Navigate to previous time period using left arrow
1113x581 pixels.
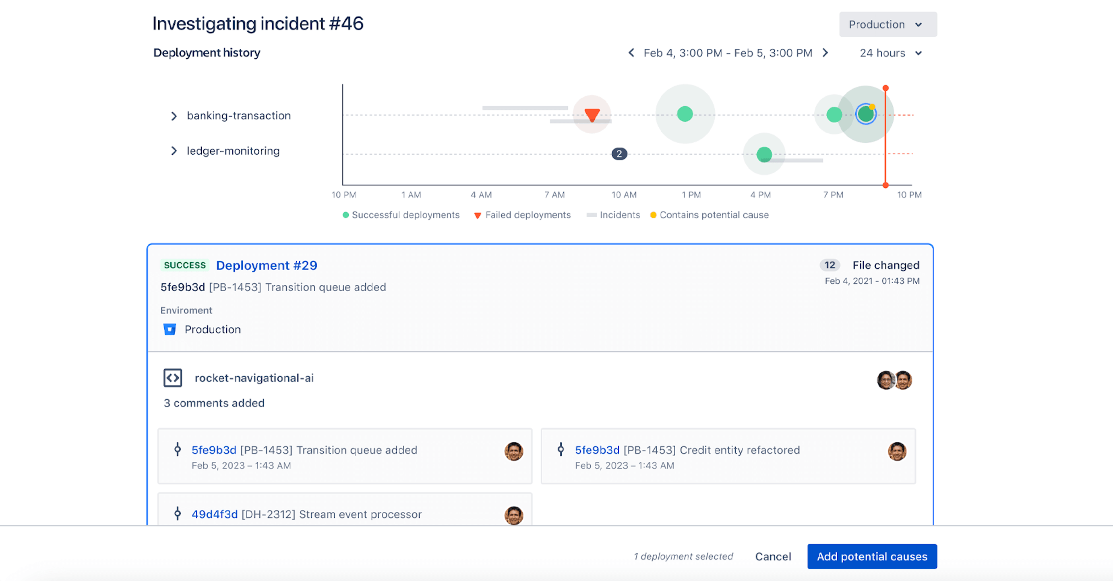pyautogui.click(x=630, y=53)
